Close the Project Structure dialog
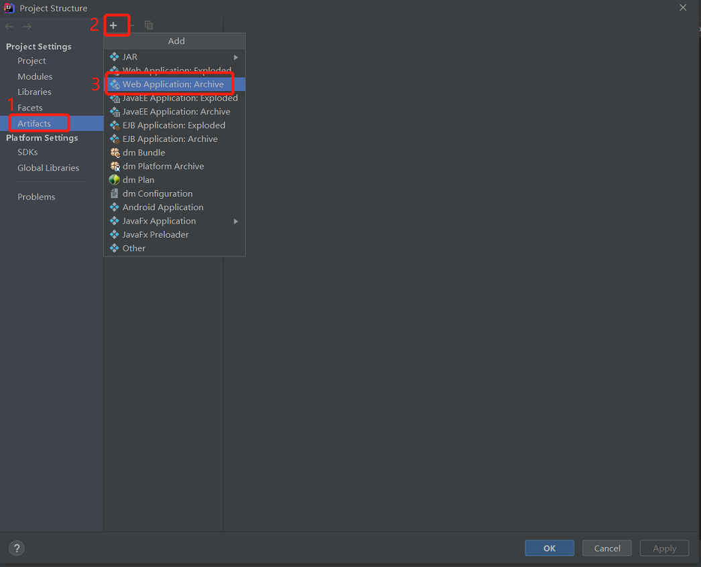The width and height of the screenshot is (701, 567). click(683, 7)
